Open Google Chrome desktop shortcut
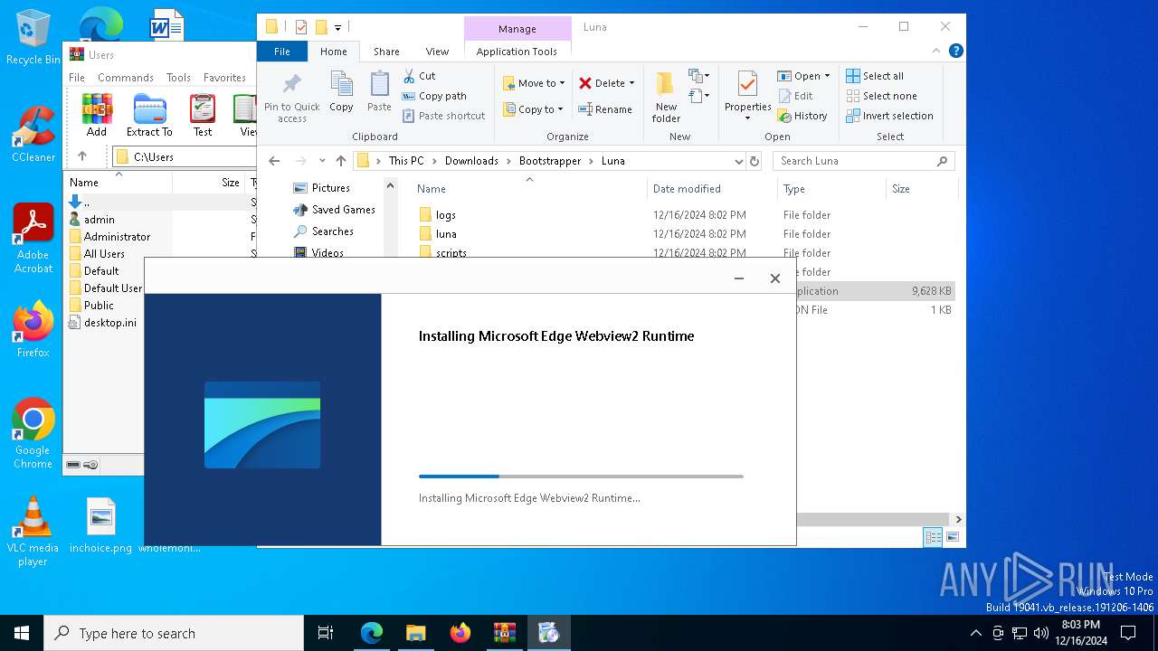Image resolution: width=1158 pixels, height=651 pixels. (33, 433)
